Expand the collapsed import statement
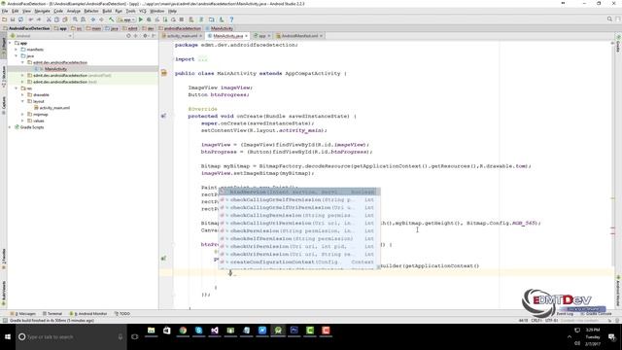This screenshot has height=350, width=622. [203, 59]
